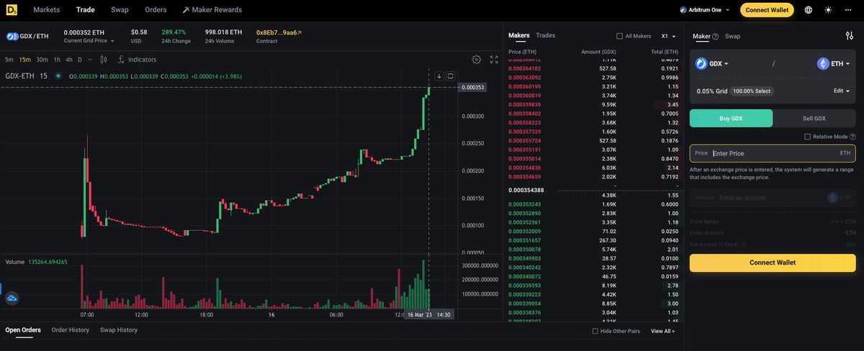Image resolution: width=864 pixels, height=351 pixels.
Task: Open the Arbitrum One network dropdown
Action: point(705,10)
